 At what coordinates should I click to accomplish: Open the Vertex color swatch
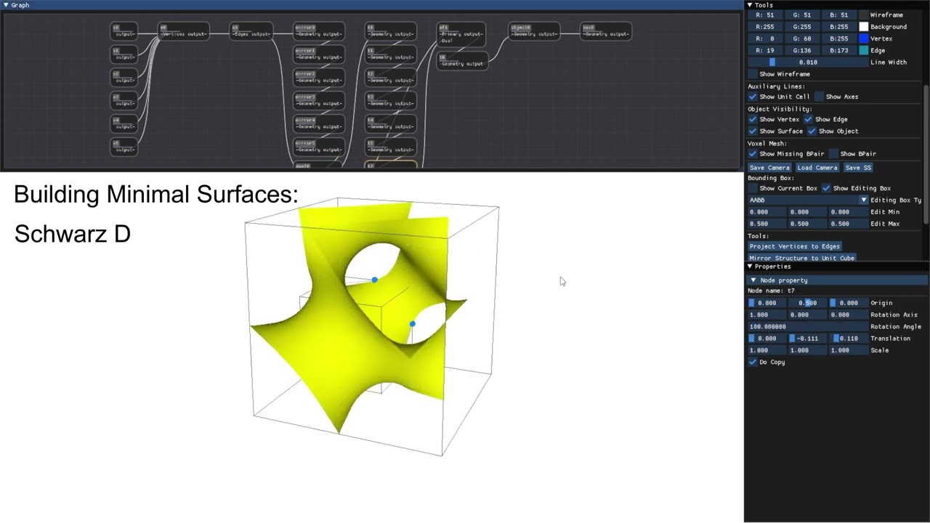tap(863, 38)
